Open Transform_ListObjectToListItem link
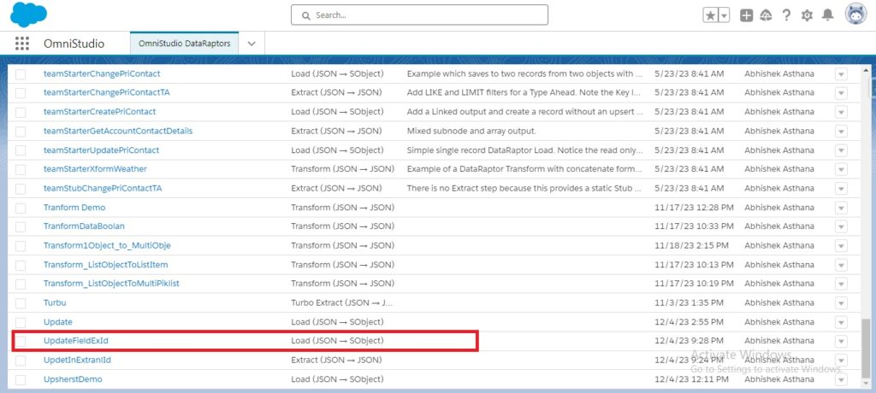This screenshot has height=393, width=876. click(x=105, y=265)
